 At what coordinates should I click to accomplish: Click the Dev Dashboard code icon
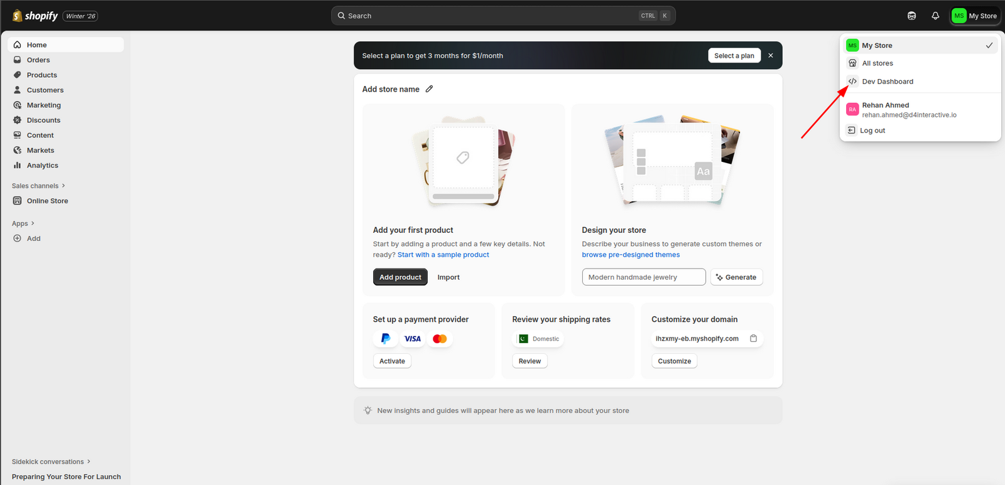point(852,82)
